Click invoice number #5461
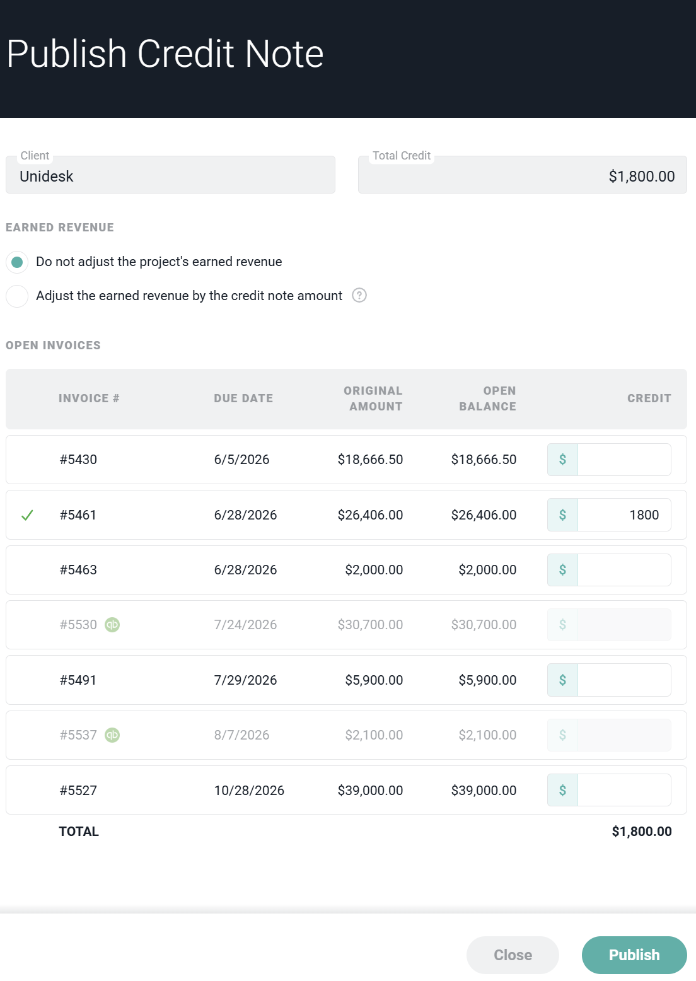The height and width of the screenshot is (981, 696). [78, 515]
